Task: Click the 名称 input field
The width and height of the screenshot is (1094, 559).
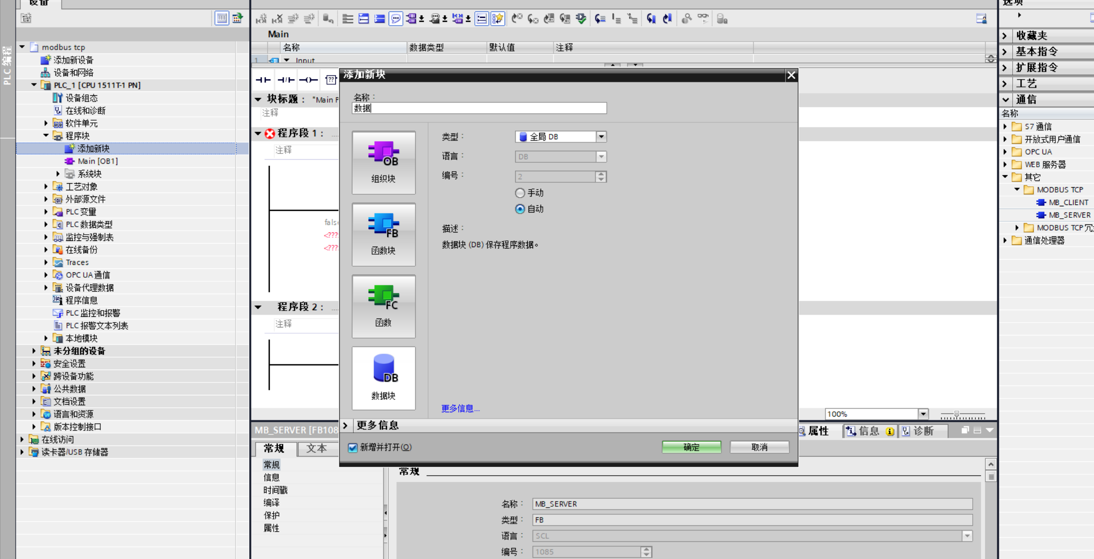Action: click(x=479, y=108)
